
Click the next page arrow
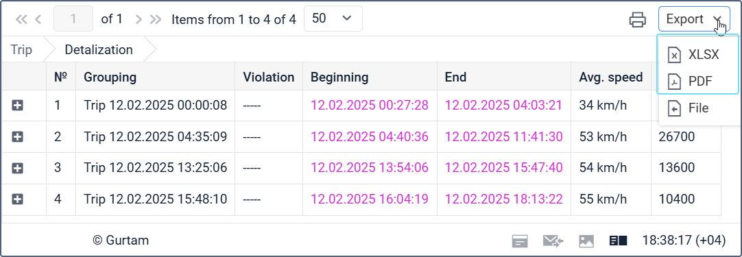139,19
